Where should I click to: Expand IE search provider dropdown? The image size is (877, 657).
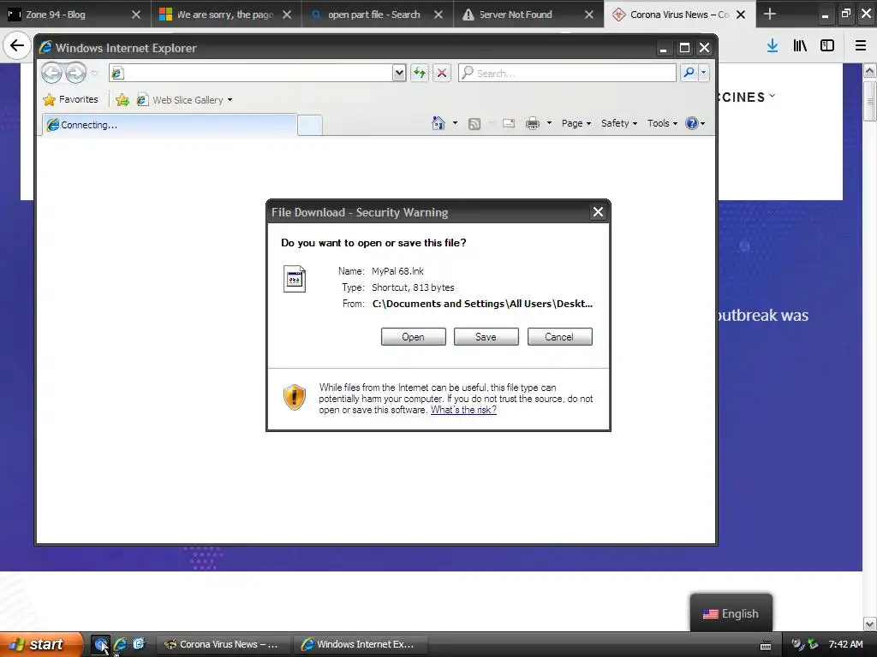[704, 73]
